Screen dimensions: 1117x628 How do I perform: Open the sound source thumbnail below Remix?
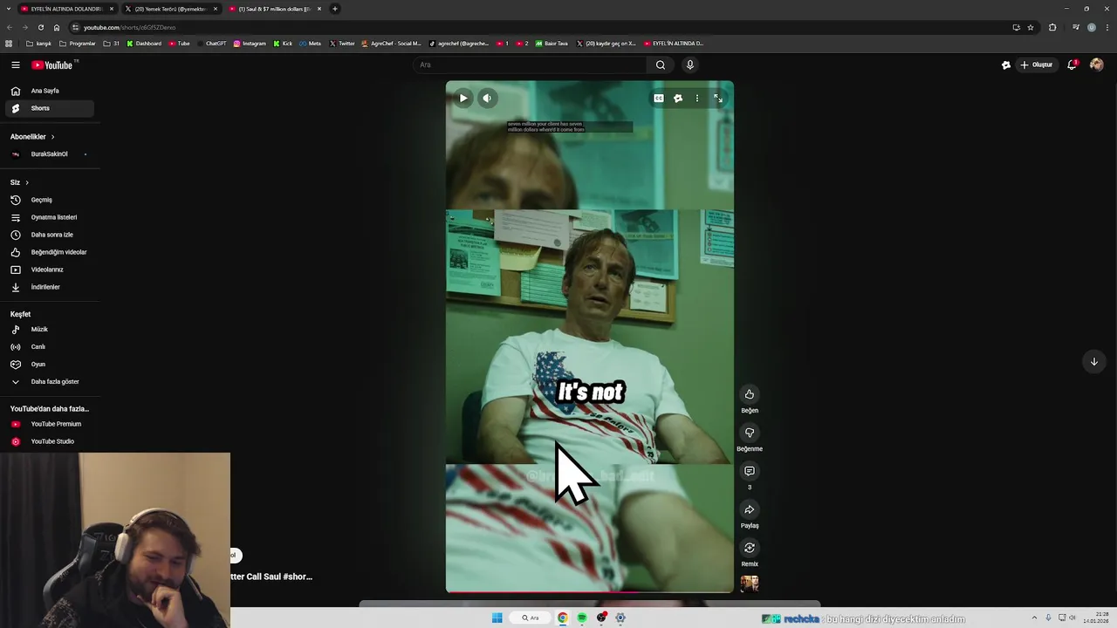click(750, 584)
